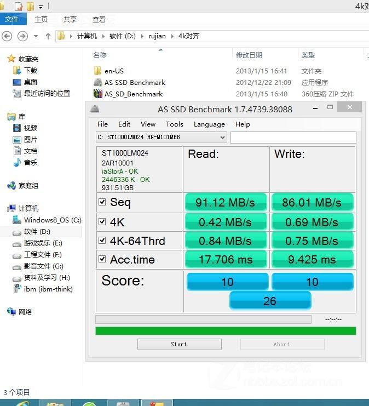This screenshot has height=406, width=369.
Task: Open Videos (视频) library icon
Action: point(17,128)
